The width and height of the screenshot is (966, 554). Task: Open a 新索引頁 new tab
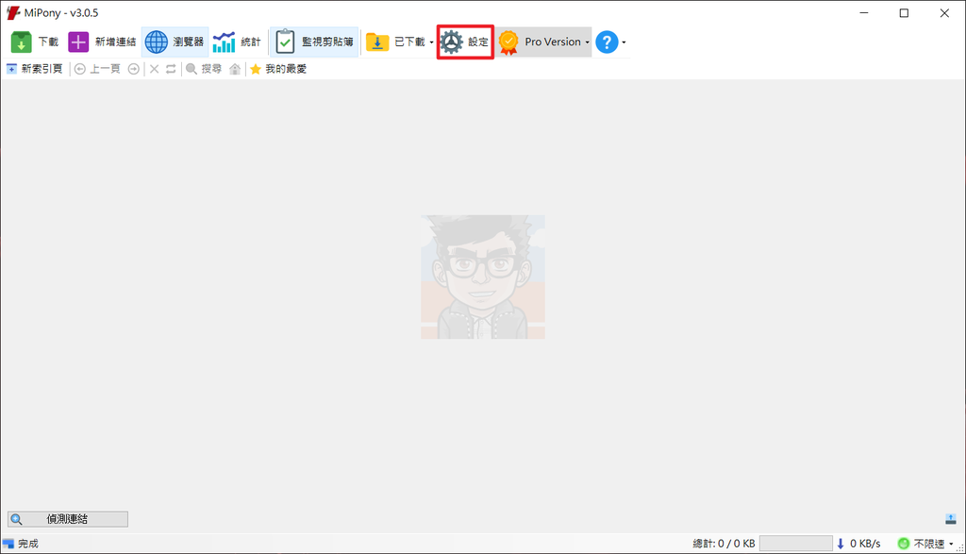tap(35, 69)
